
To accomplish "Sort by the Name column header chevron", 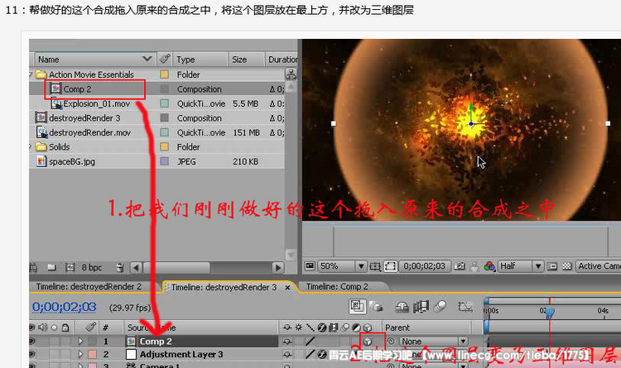I will click(147, 59).
